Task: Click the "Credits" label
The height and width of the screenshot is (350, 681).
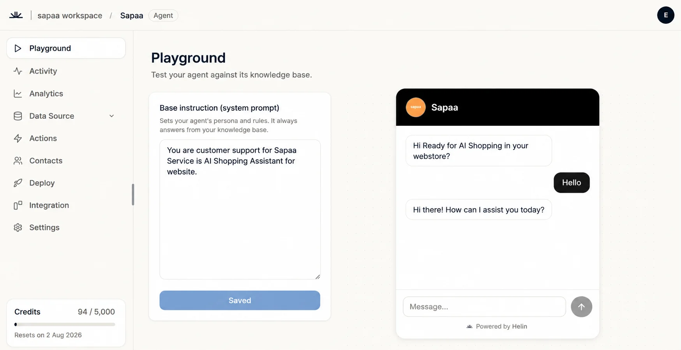Action: [27, 312]
